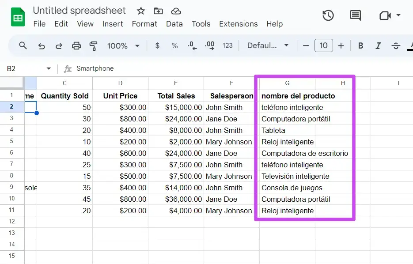This screenshot has height=264, width=413.
Task: Decrease decimal places
Action: click(x=192, y=46)
